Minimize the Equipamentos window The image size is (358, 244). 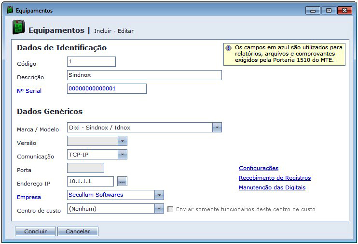(x=313, y=11)
